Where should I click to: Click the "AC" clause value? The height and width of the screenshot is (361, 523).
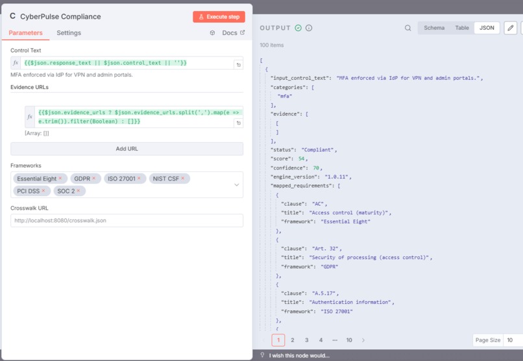pyautogui.click(x=318, y=204)
